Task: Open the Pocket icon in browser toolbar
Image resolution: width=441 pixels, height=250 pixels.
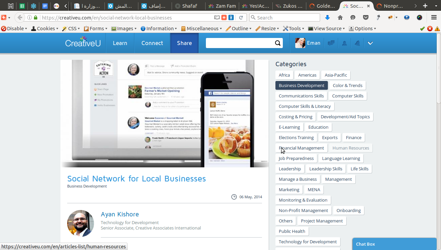Action: coord(366,17)
